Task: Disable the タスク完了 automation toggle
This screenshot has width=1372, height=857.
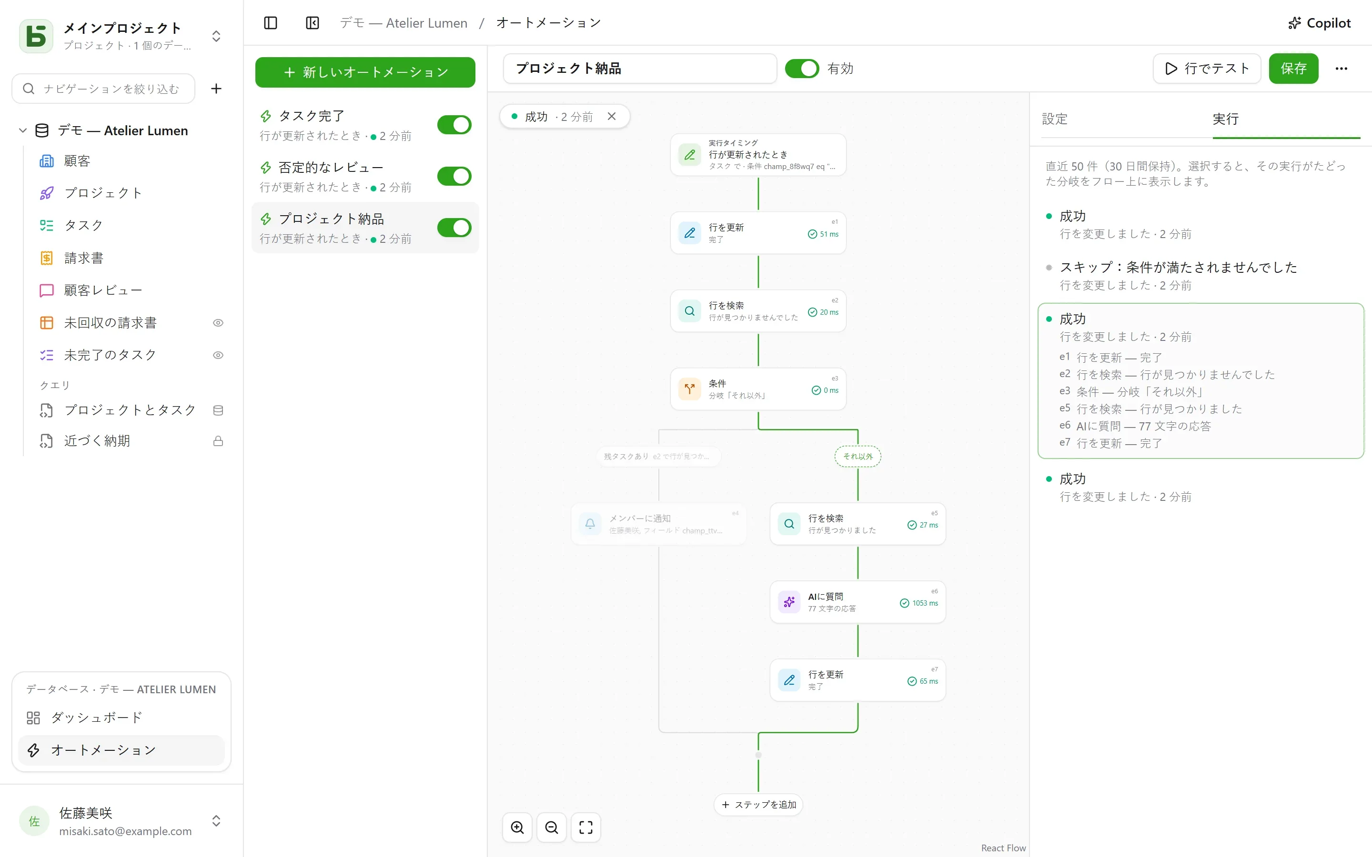Action: pos(454,125)
